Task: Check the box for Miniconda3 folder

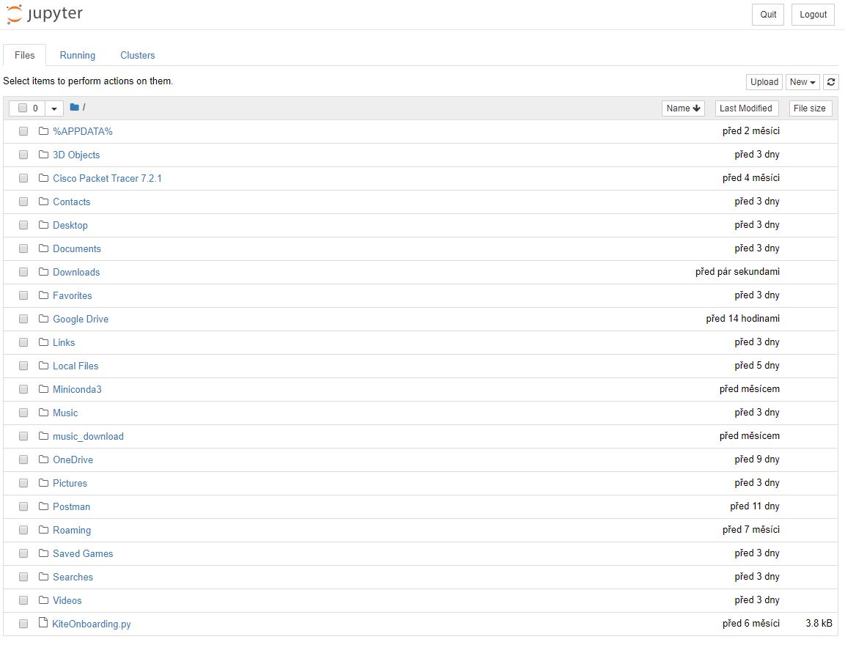Action: click(x=23, y=389)
